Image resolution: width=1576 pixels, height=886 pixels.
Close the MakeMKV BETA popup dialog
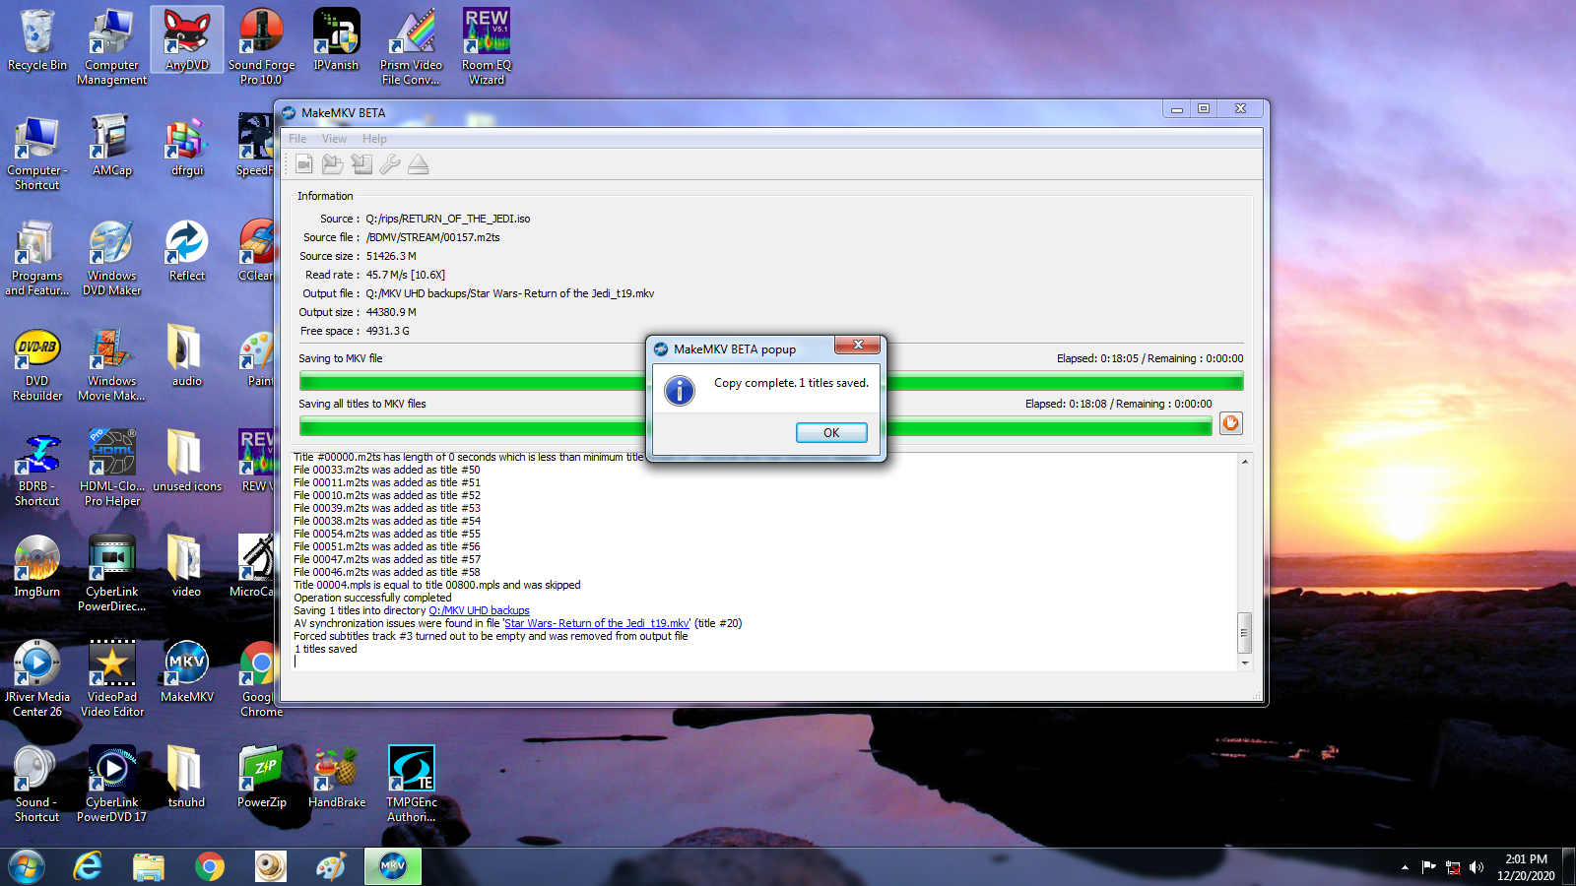(x=858, y=345)
